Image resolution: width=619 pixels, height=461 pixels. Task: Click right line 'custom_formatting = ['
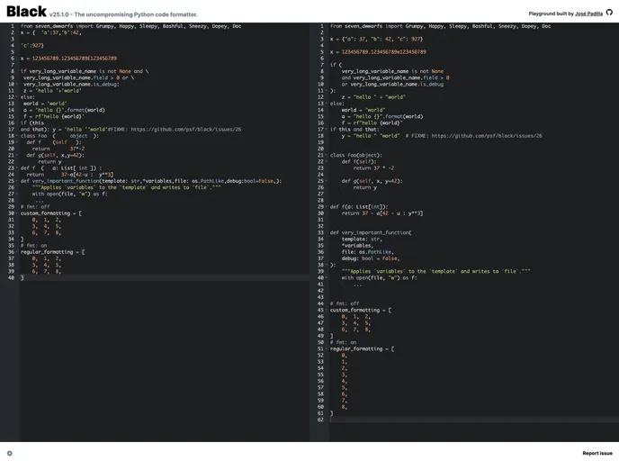click(361, 310)
